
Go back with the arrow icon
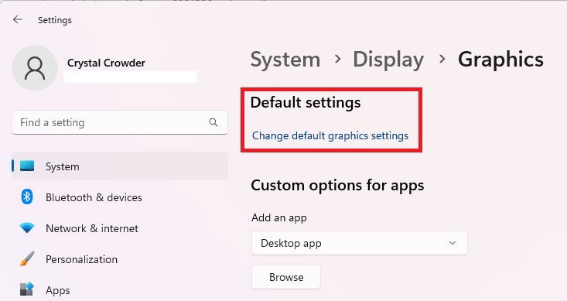(x=17, y=19)
